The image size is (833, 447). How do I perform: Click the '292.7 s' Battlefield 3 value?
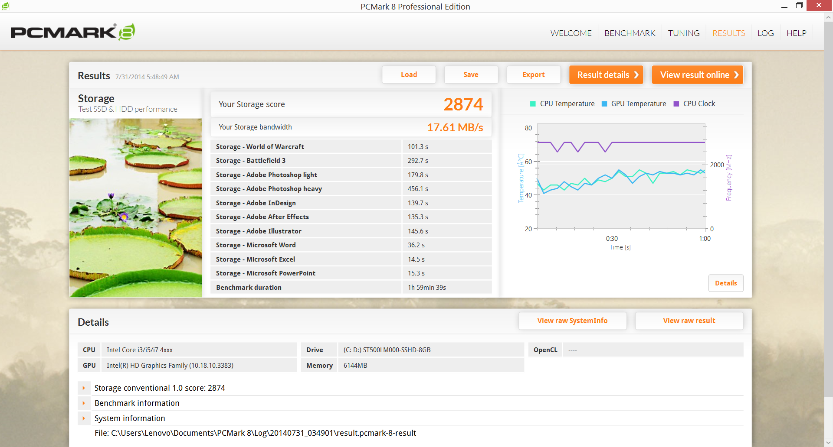pyautogui.click(x=418, y=161)
